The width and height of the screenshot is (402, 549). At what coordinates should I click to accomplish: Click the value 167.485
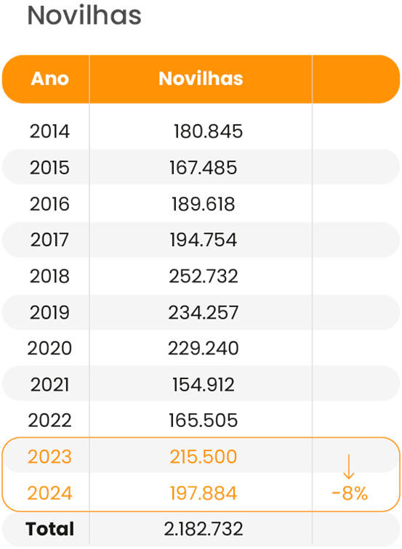coord(204,167)
